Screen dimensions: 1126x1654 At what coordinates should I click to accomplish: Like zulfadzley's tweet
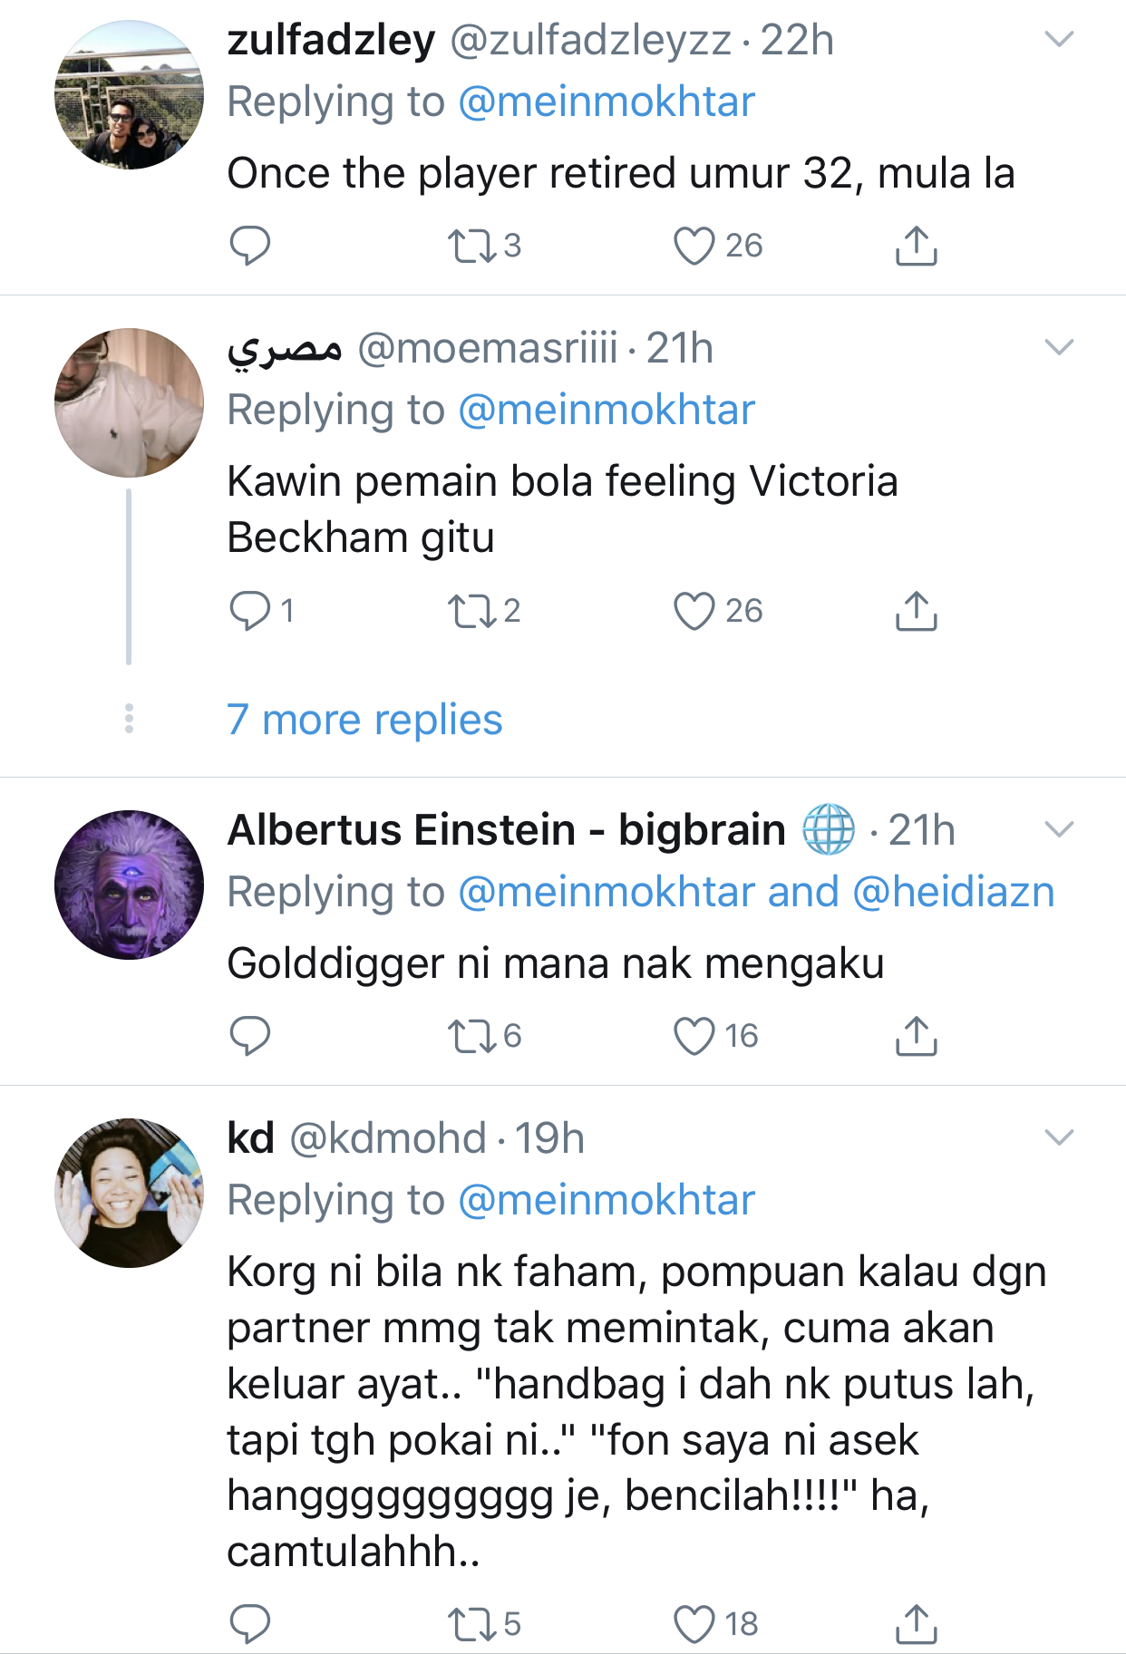click(694, 246)
